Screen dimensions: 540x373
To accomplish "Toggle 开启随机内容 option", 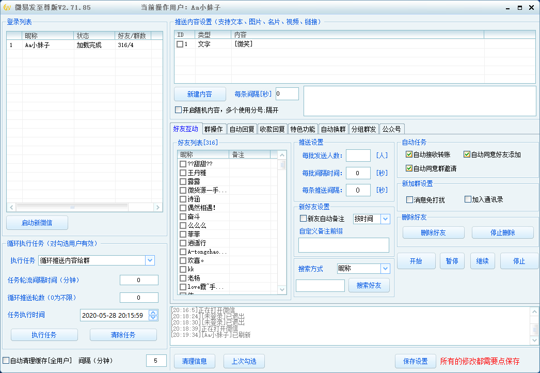I will pyautogui.click(x=178, y=110).
